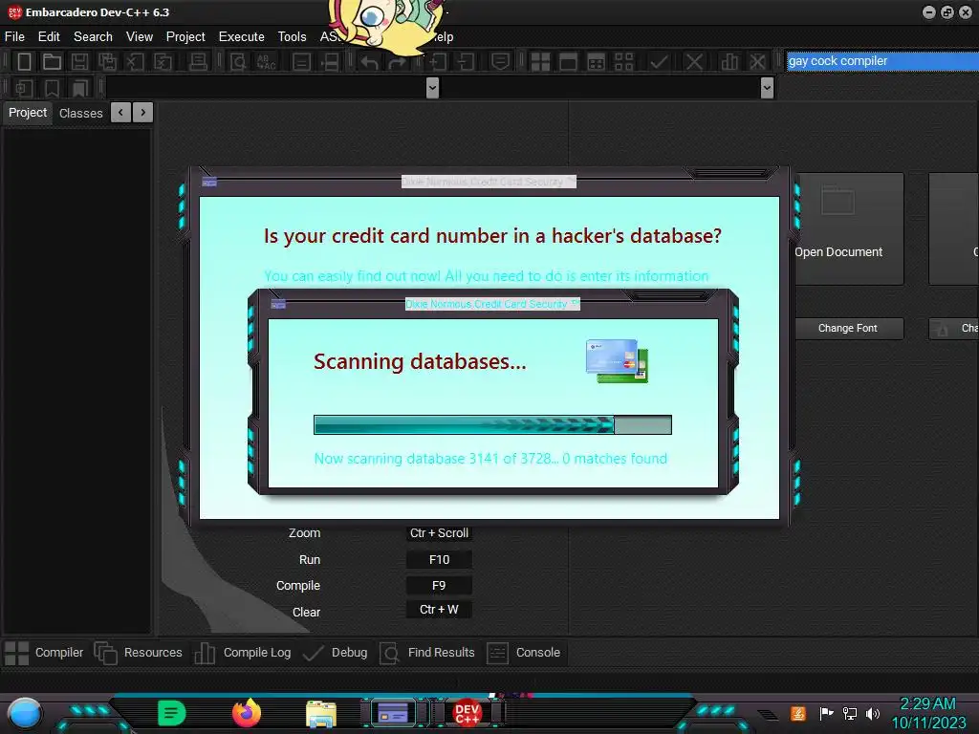The width and height of the screenshot is (979, 734).
Task: Switch to the Project tab
Action: pos(28,113)
